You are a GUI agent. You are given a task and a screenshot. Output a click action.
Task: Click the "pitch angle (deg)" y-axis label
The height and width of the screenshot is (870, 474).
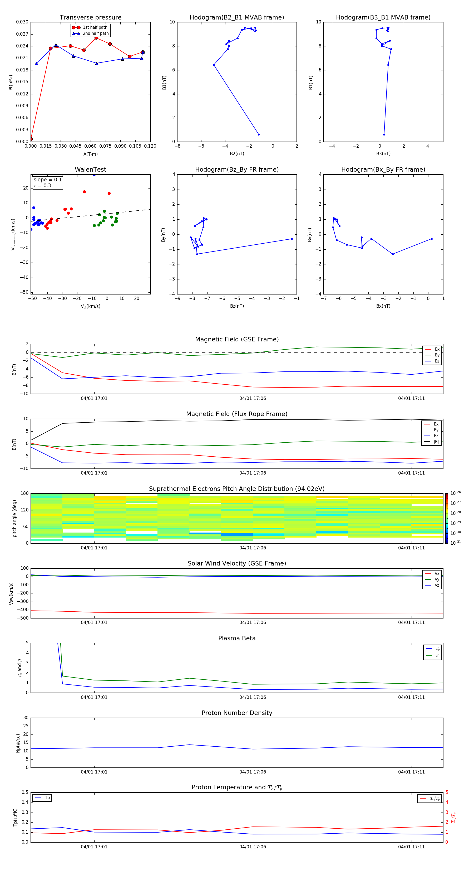[14, 518]
